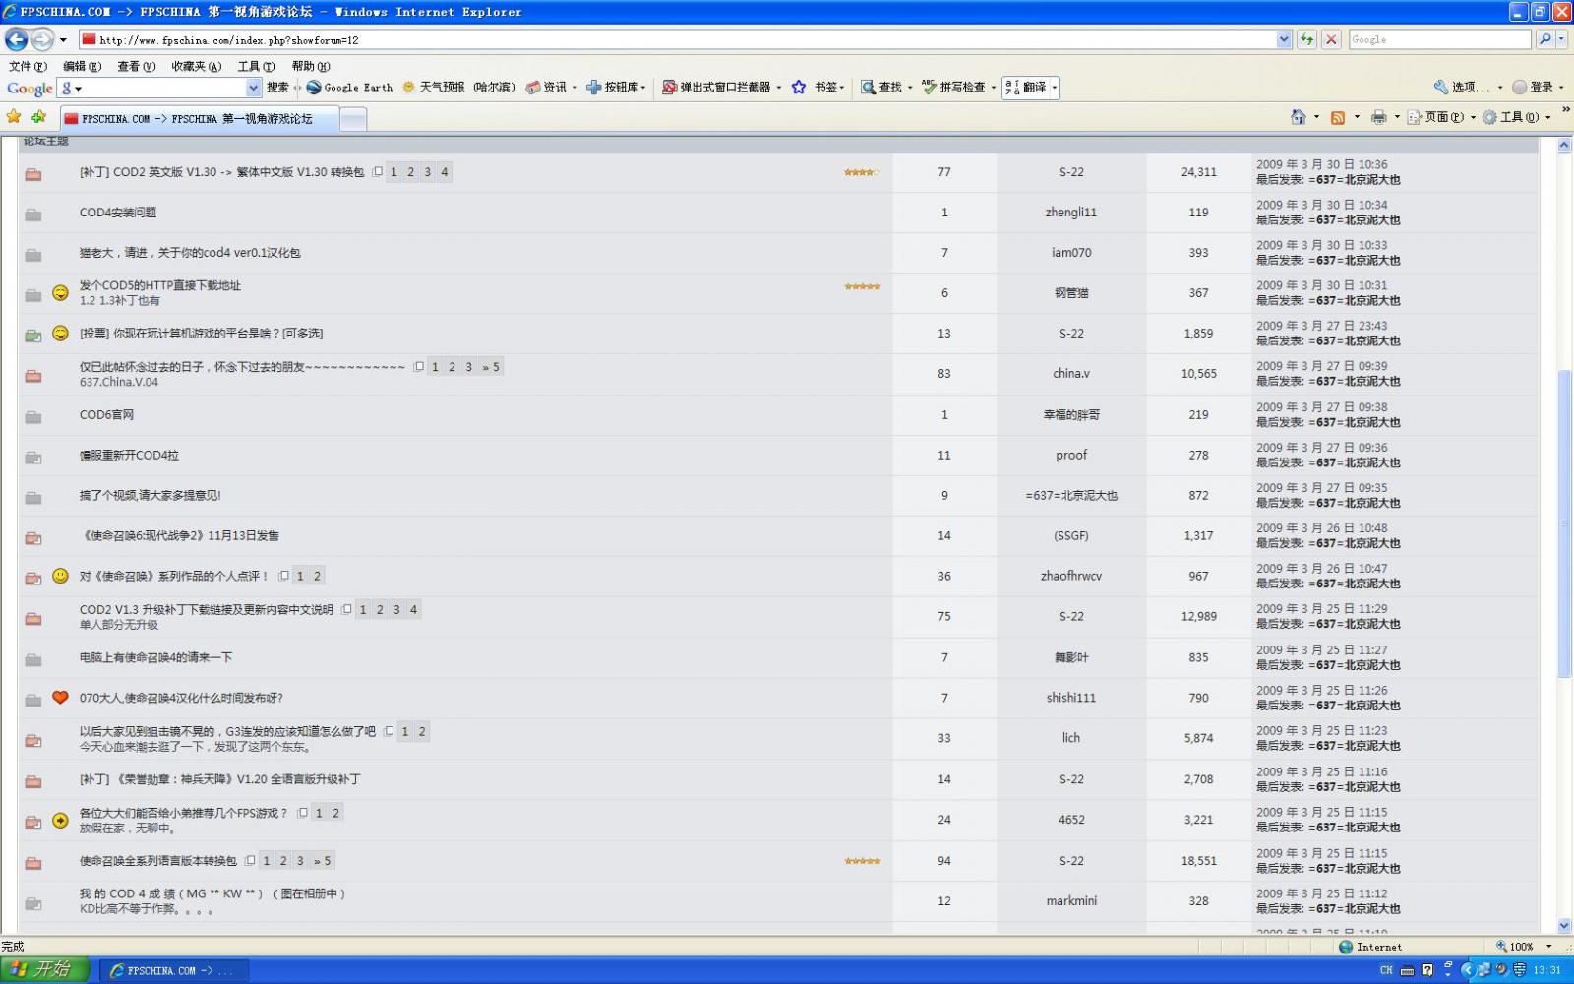Open the weather forecast 天气预报 toolbar button
This screenshot has height=984, width=1574.
click(x=458, y=88)
